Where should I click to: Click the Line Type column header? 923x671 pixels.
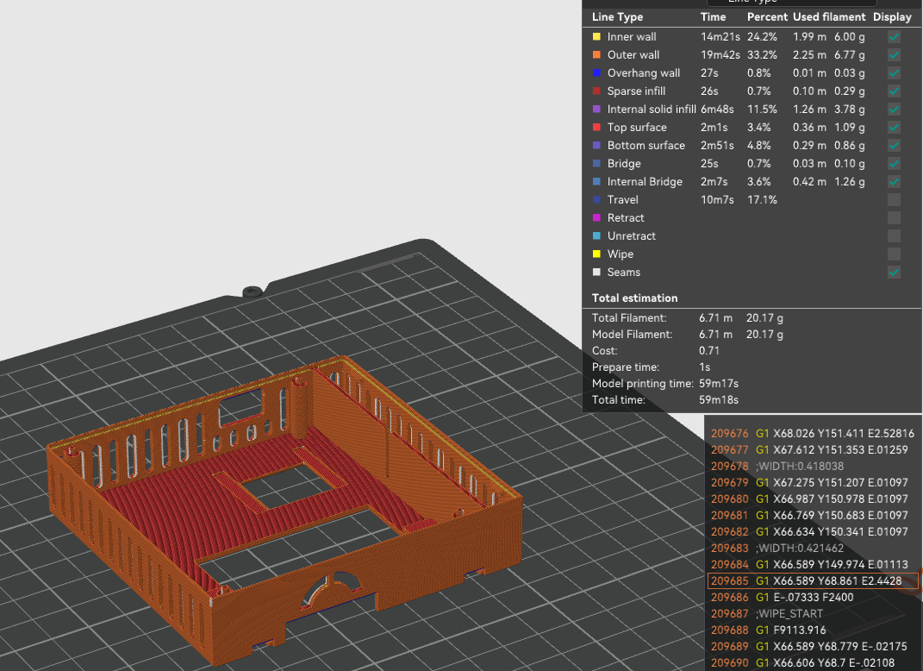tap(617, 17)
